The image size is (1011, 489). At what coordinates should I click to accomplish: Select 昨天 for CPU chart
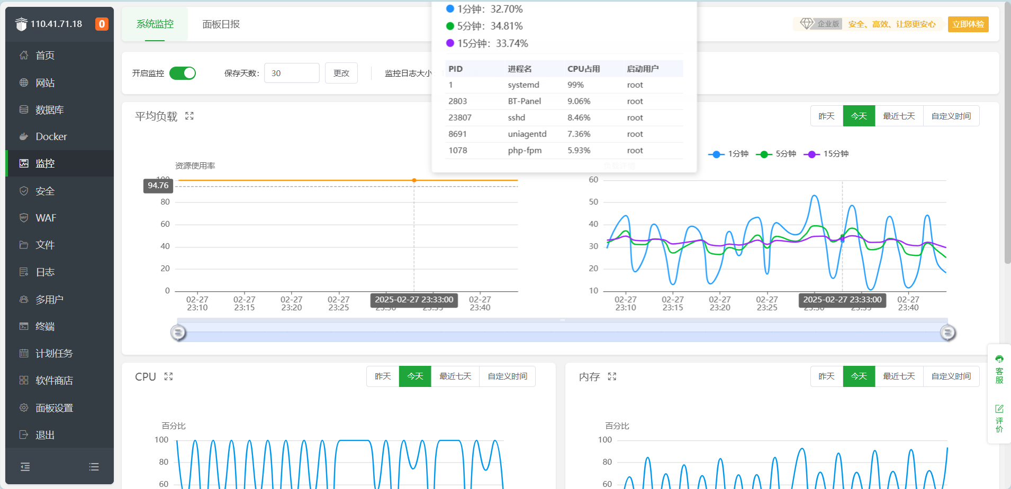(x=383, y=376)
